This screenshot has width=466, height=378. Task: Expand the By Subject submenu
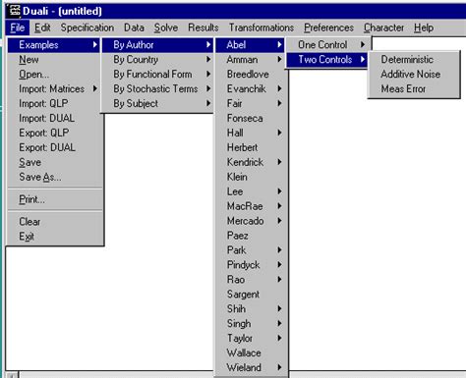[x=157, y=103]
